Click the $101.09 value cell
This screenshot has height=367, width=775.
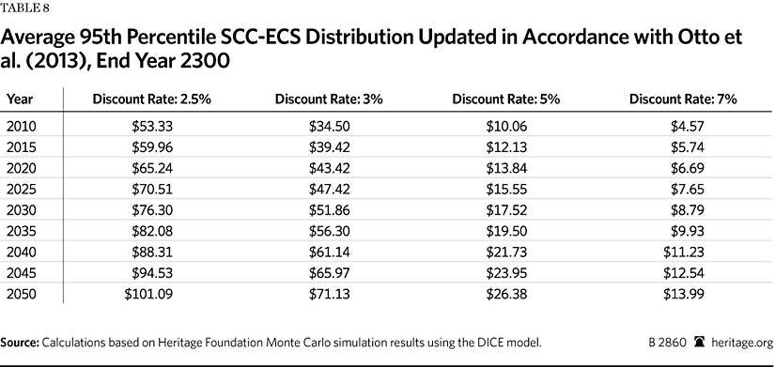[148, 295]
